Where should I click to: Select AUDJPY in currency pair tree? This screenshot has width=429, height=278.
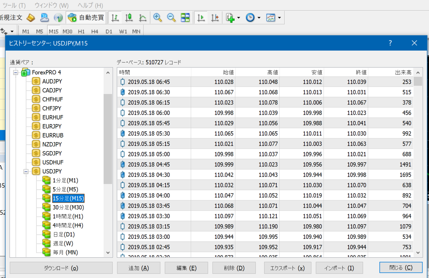[x=52, y=81]
